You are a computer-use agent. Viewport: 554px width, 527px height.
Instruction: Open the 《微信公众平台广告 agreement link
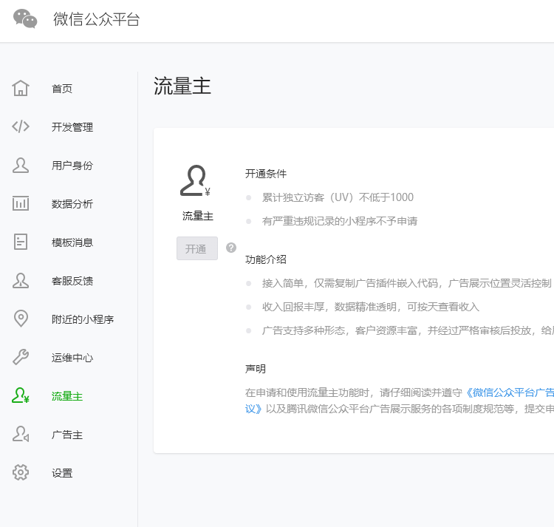(x=509, y=392)
